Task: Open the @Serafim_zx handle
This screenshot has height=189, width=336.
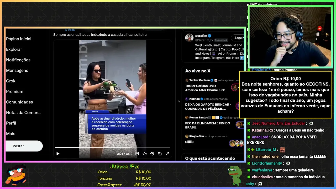Action: tap(204, 40)
